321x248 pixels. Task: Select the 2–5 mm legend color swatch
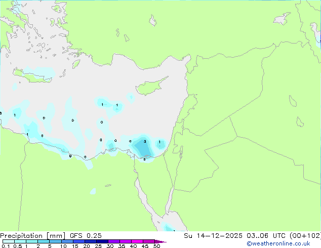(x=44, y=241)
